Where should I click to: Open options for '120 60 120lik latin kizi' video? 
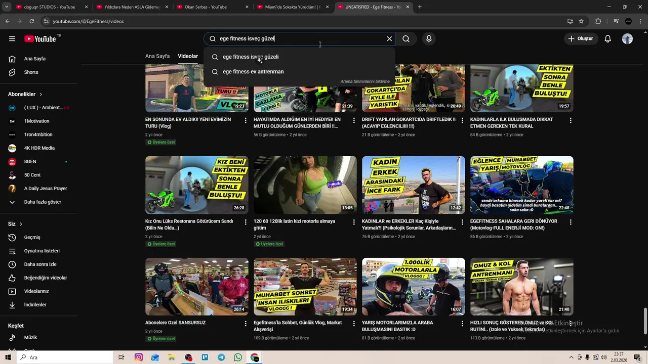pyautogui.click(x=354, y=222)
